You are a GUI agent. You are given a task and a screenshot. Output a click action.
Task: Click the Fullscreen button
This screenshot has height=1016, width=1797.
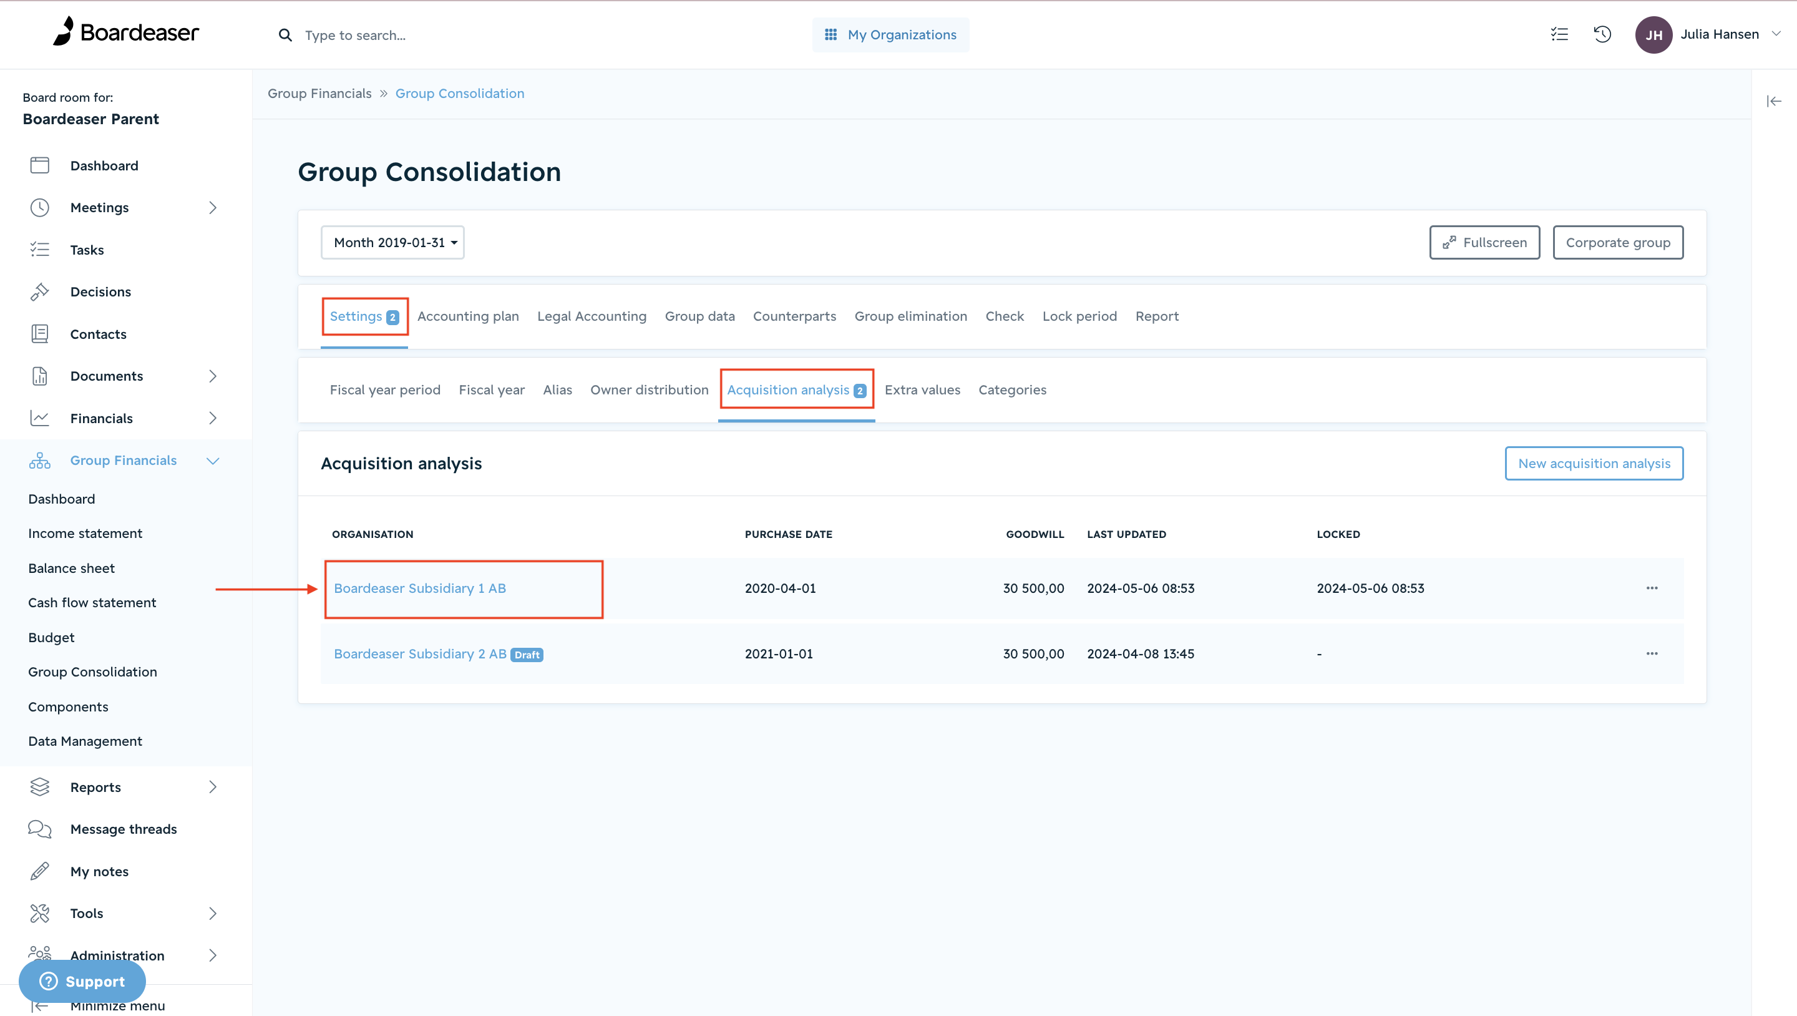click(x=1484, y=242)
